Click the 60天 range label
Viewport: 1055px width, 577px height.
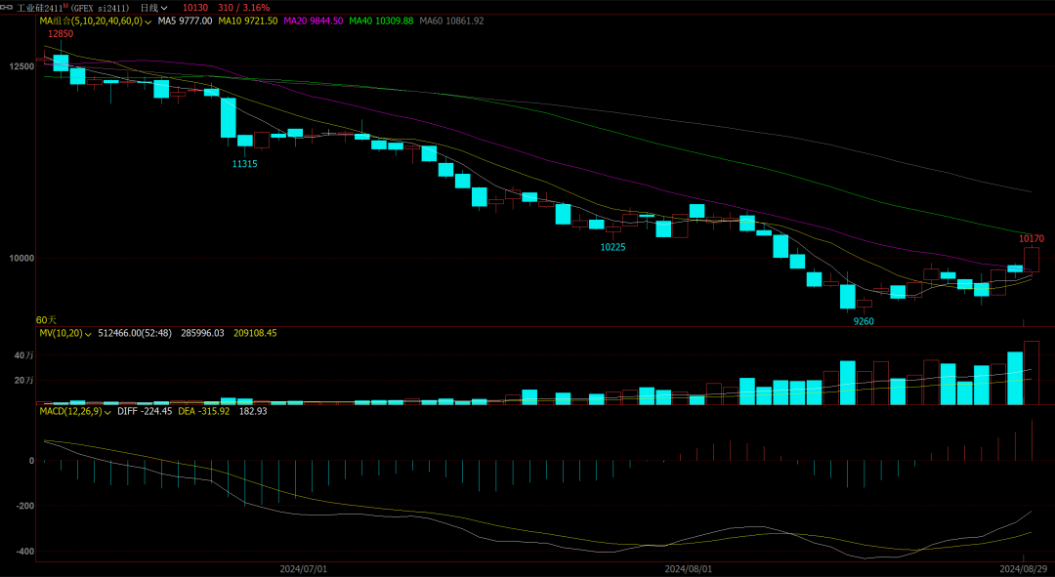[x=47, y=319]
